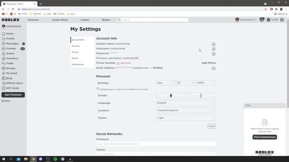The height and width of the screenshot is (162, 289).
Task: Open Robux in top navigation
Action: (106, 20)
